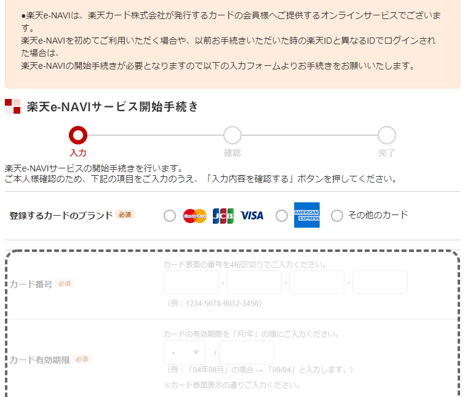The width and height of the screenshot is (465, 397).
Task: Click the 必須 badge next to カード有効期限
Action: [x=82, y=359]
